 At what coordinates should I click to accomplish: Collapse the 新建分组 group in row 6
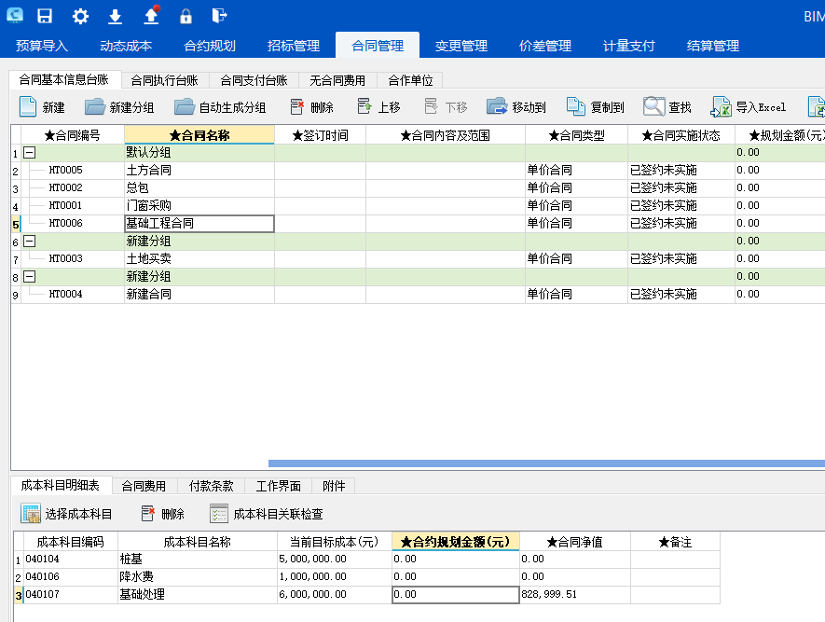(x=30, y=241)
